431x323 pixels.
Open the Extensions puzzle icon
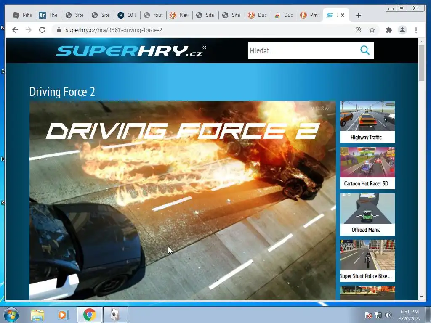388,30
